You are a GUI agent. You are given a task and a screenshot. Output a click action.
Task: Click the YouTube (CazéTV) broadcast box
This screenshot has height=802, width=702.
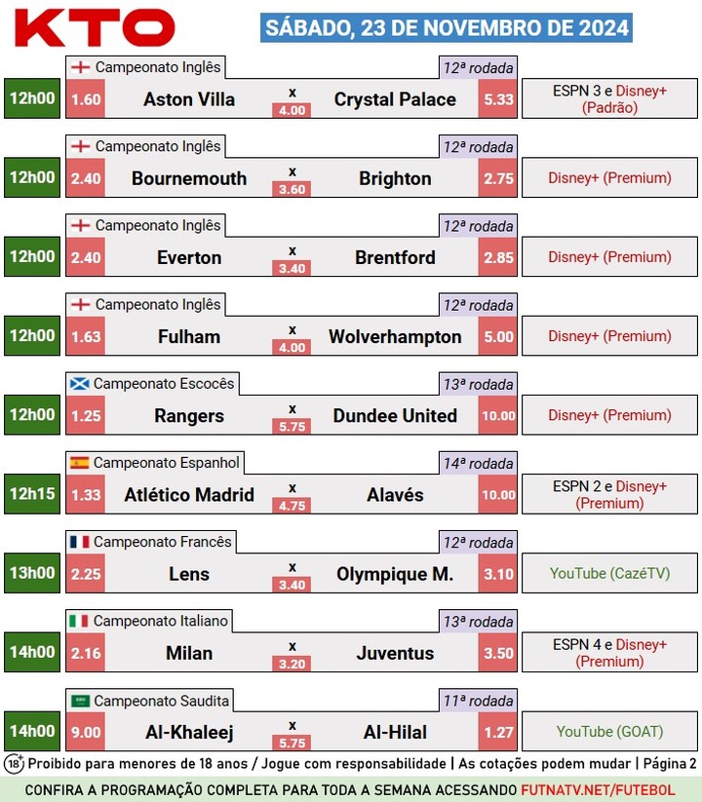pyautogui.click(x=609, y=573)
